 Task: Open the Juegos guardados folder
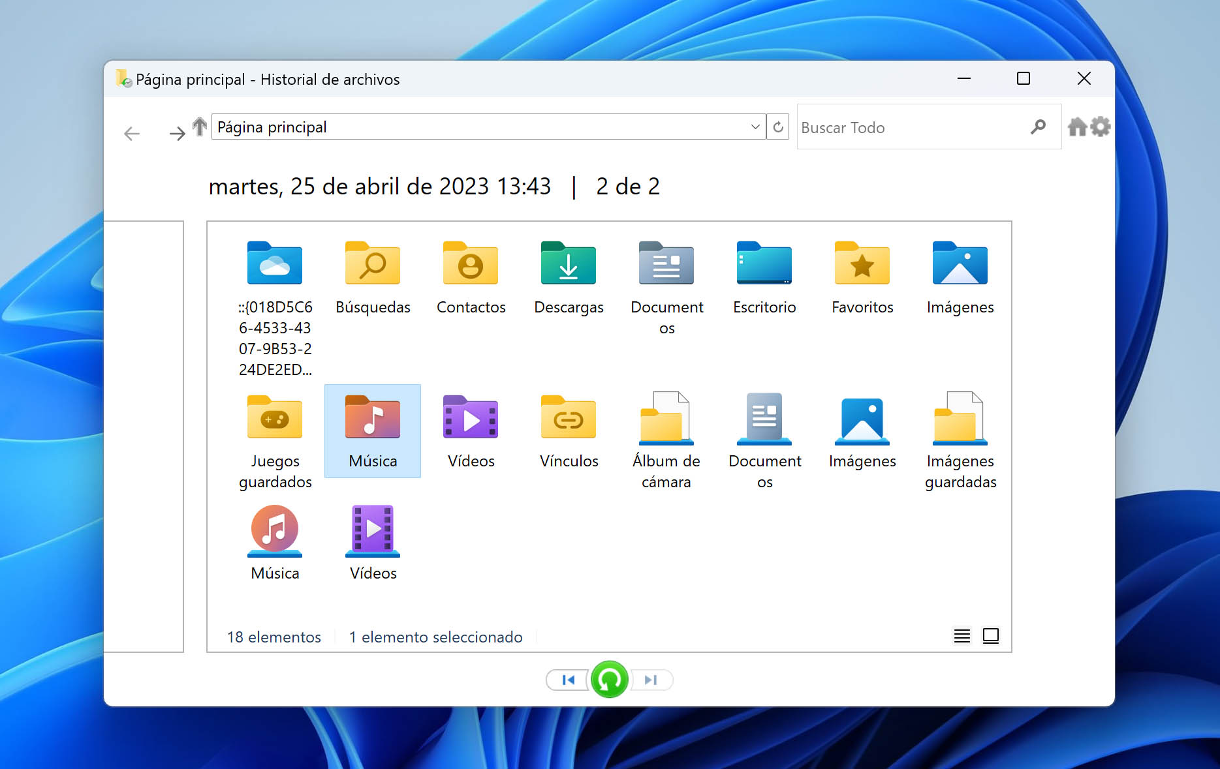click(x=275, y=418)
